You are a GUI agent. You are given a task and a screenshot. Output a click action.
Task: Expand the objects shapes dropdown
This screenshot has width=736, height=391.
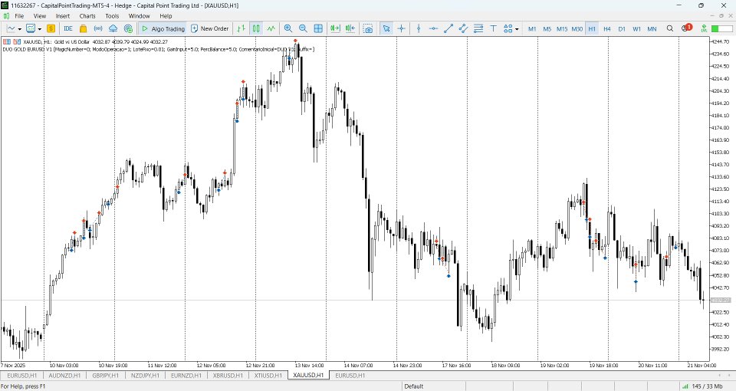click(x=517, y=29)
